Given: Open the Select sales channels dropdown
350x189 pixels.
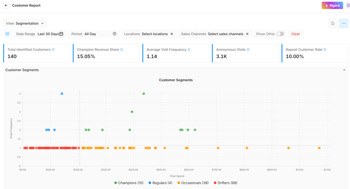Looking at the screenshot, I should 226,34.
